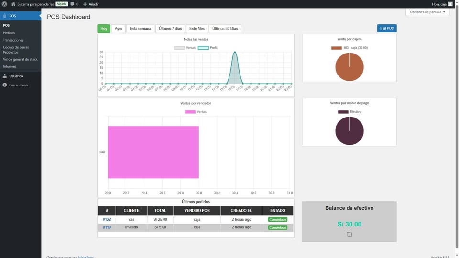Click the ESTADO column header

coord(277,211)
